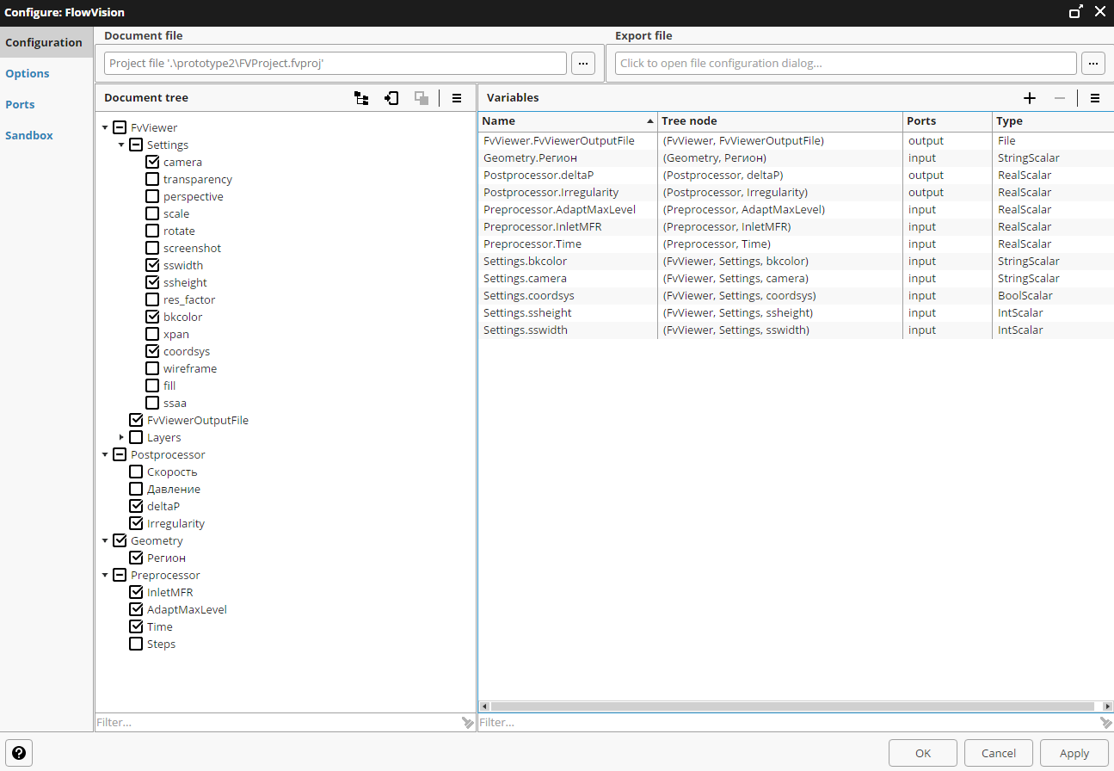Image resolution: width=1114 pixels, height=771 pixels.
Task: Click the Tree node column header
Action: pyautogui.click(x=780, y=121)
